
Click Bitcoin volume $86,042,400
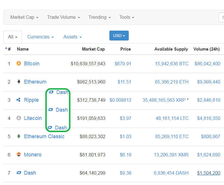[x=207, y=64]
